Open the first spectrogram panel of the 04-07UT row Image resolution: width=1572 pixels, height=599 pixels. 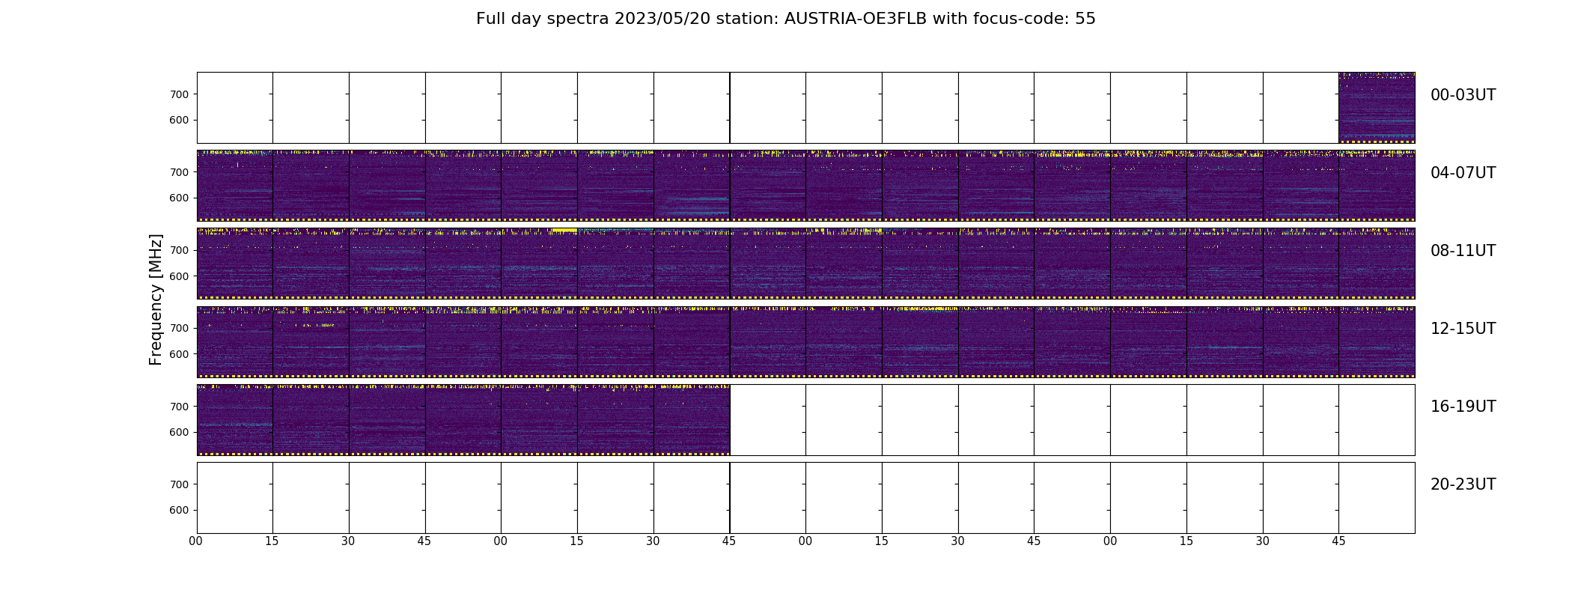tap(235, 186)
